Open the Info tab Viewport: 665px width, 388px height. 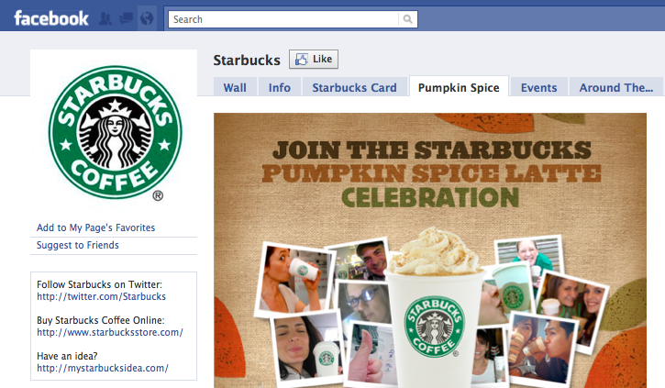coord(280,87)
